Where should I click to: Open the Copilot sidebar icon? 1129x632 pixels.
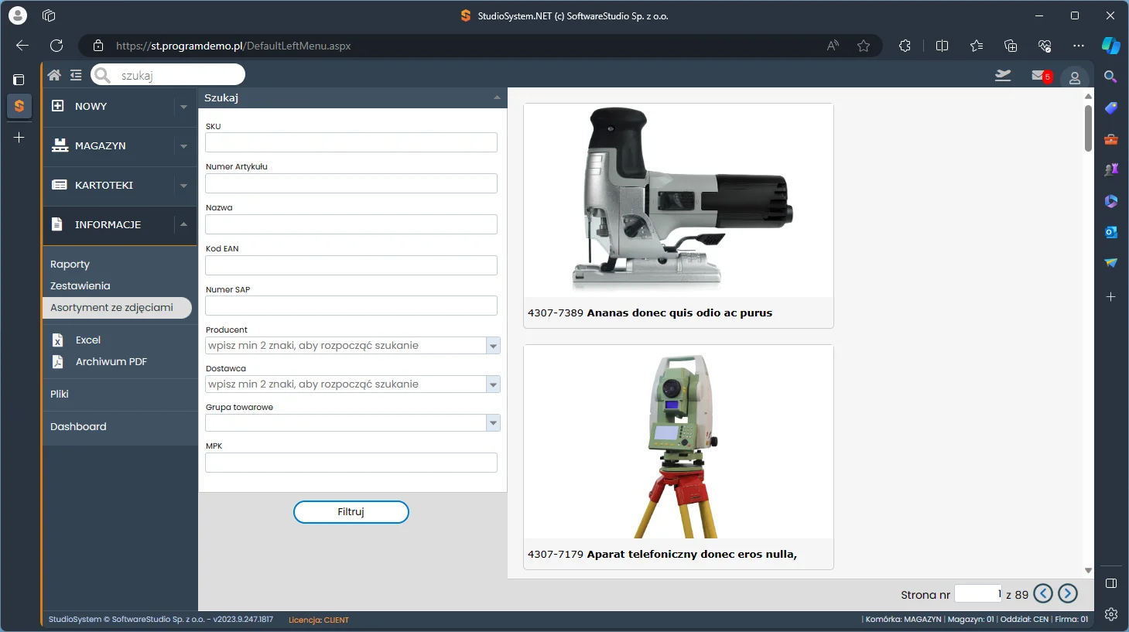click(1111, 46)
